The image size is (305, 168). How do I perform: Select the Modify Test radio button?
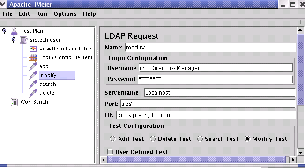[x=247, y=139]
